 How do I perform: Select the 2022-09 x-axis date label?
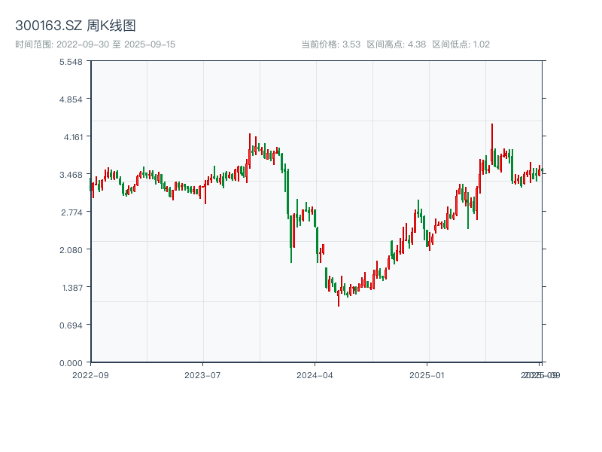[90, 374]
